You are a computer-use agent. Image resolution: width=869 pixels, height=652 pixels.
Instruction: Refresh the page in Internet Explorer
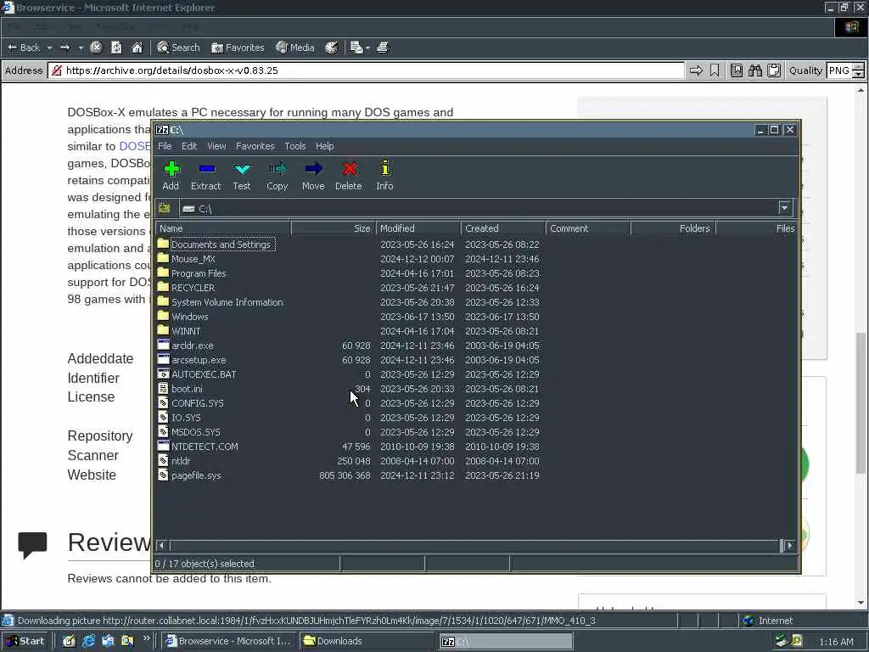pyautogui.click(x=115, y=48)
